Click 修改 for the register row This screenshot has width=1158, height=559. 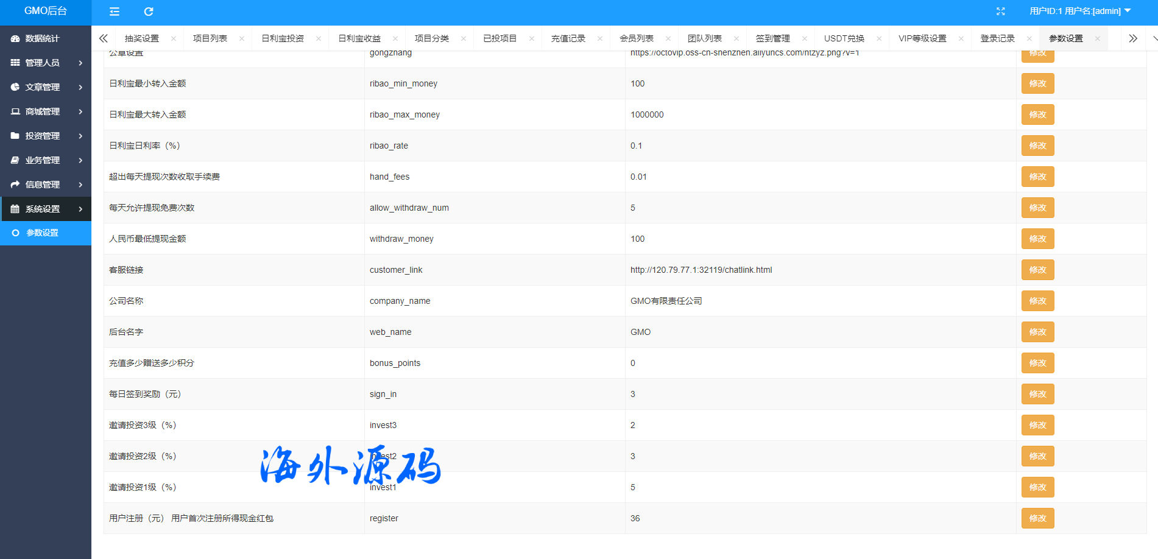click(x=1037, y=518)
